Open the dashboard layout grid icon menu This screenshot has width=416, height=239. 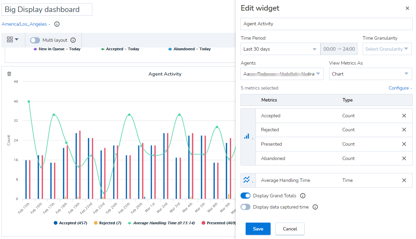(13, 40)
